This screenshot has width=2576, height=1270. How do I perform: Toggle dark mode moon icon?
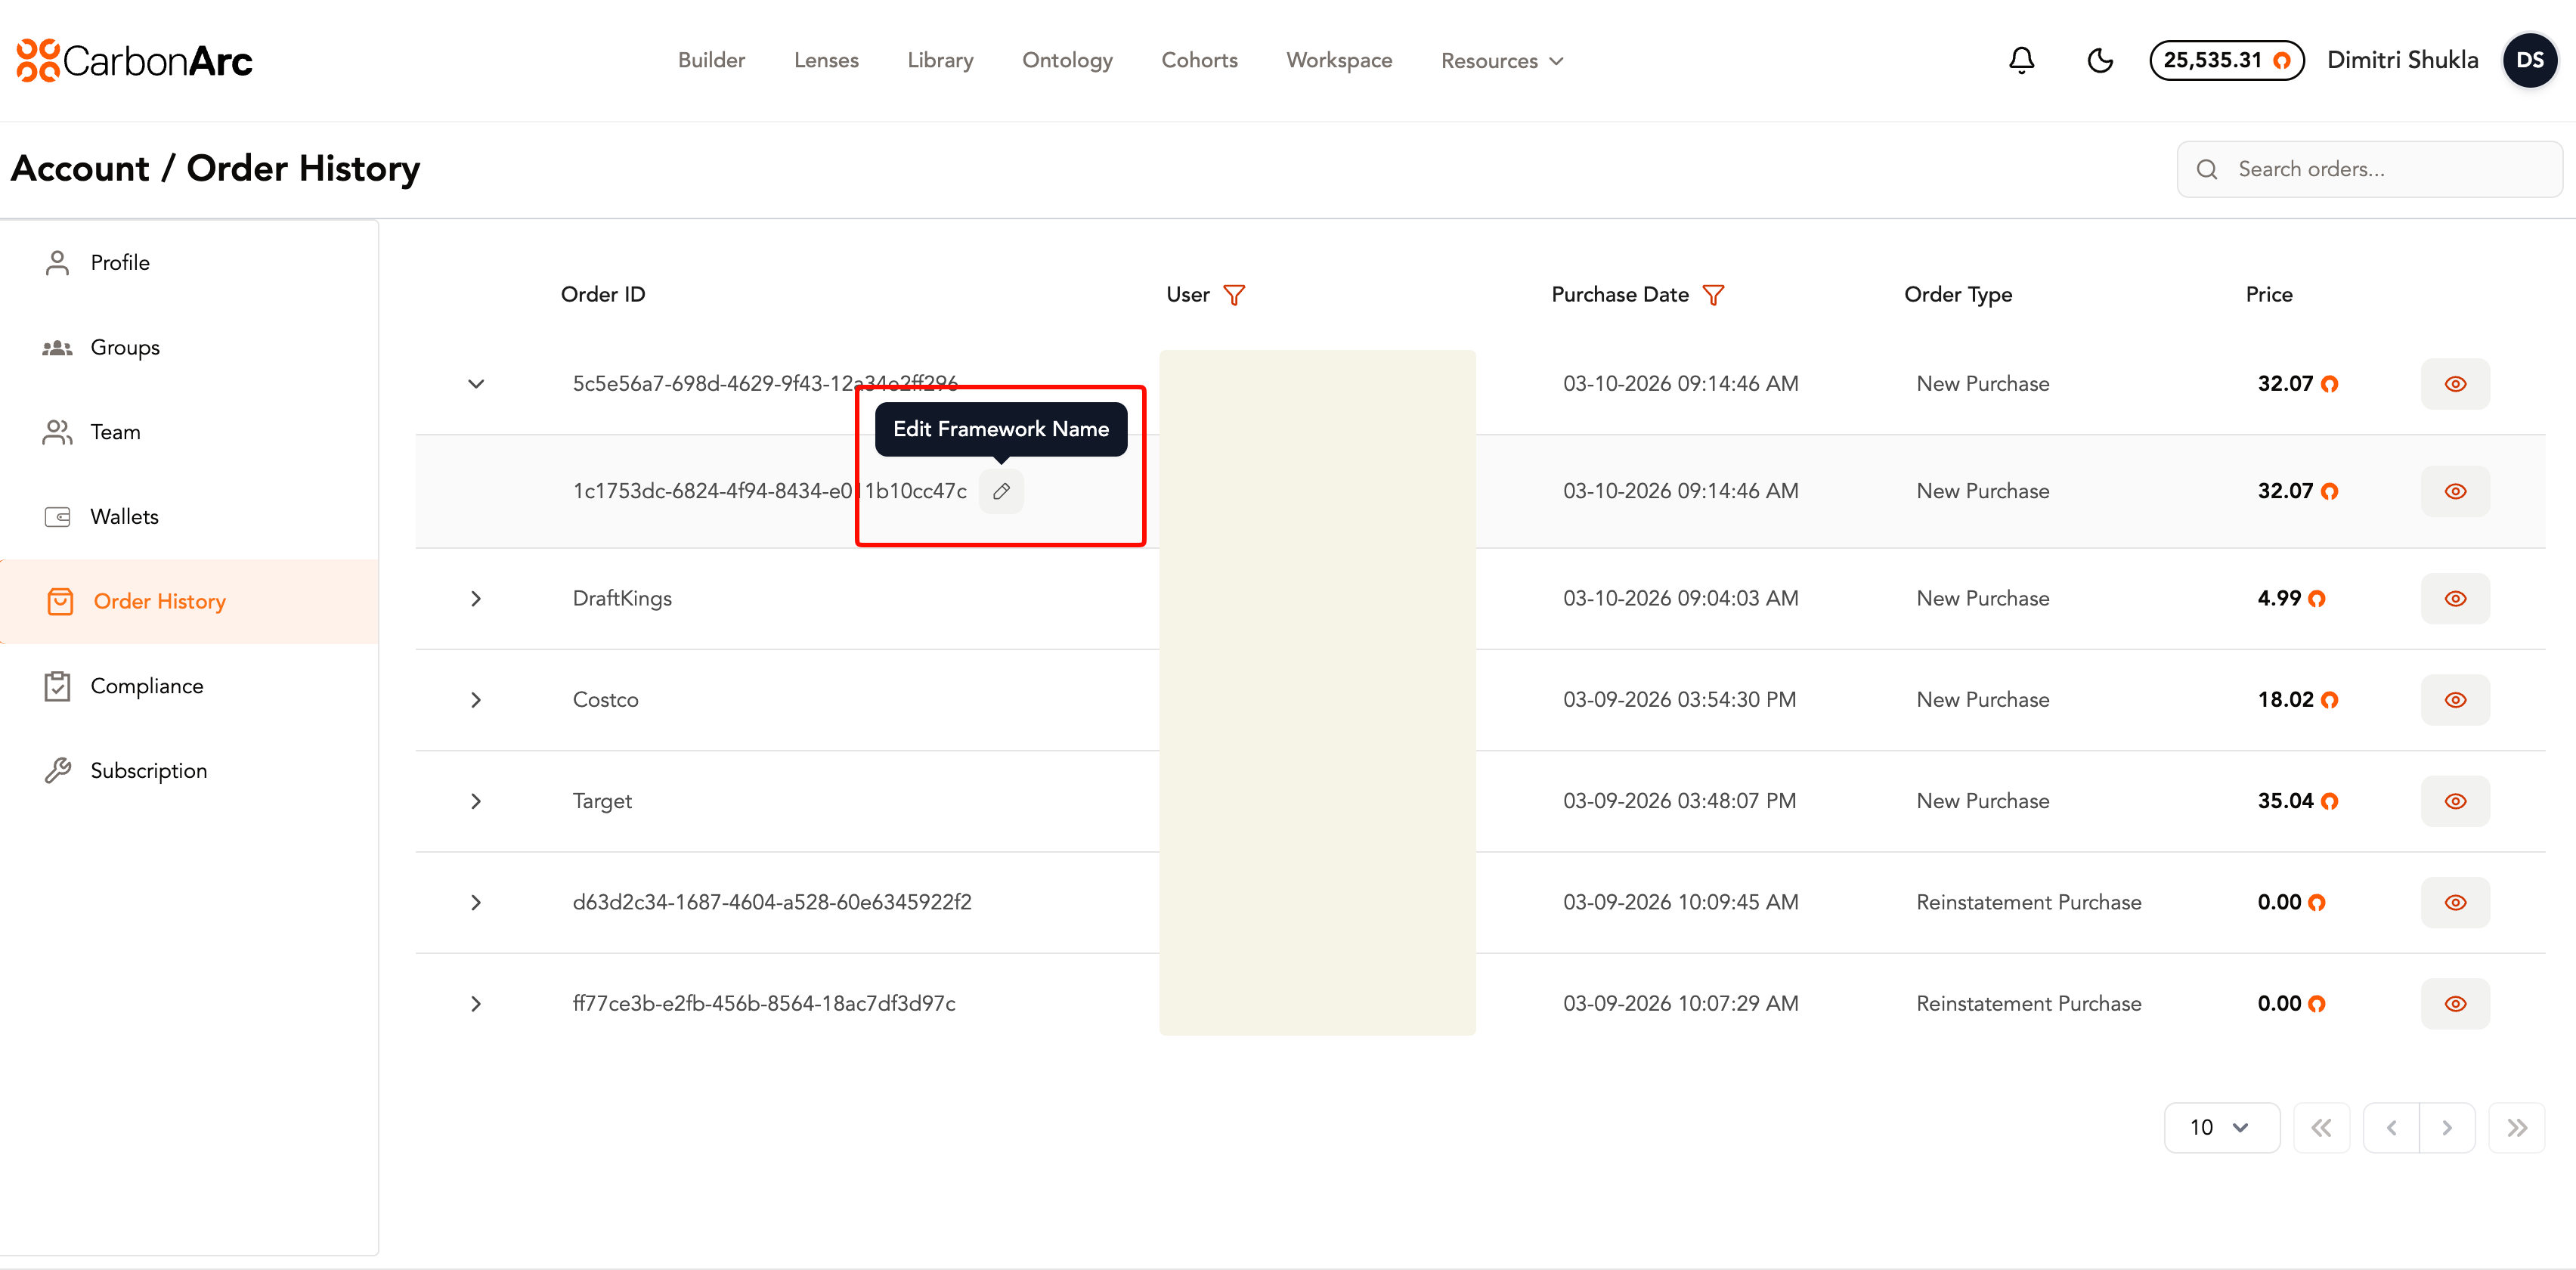(x=2099, y=60)
